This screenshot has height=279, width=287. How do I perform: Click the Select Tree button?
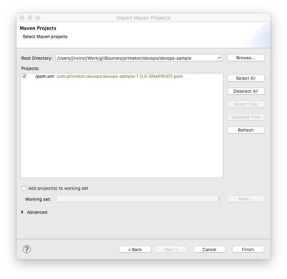pos(246,104)
